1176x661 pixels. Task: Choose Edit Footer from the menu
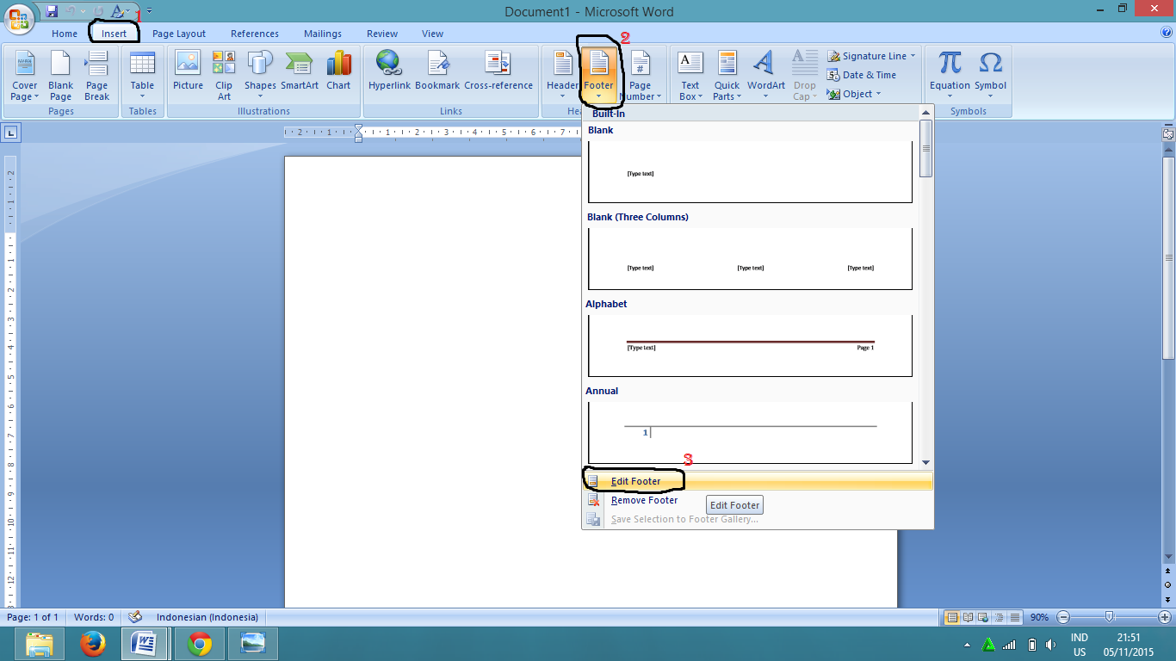pos(637,480)
